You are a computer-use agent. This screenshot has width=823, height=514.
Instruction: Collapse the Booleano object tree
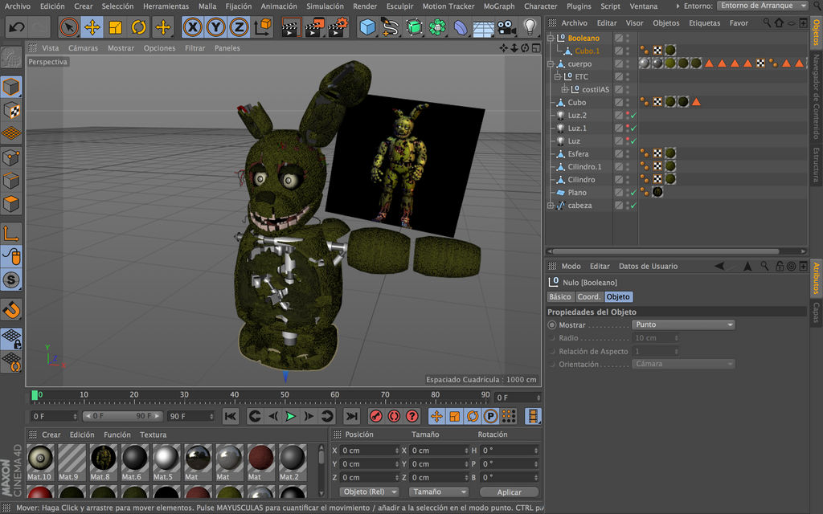point(551,38)
